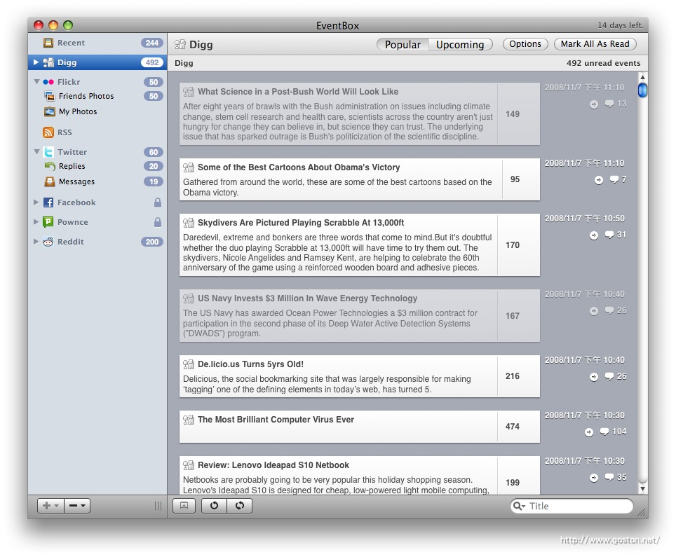
Task: Open the Twitter Replies arrow icon
Action: 50,166
